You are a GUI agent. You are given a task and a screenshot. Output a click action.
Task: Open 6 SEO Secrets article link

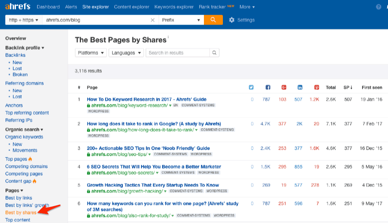154,166
